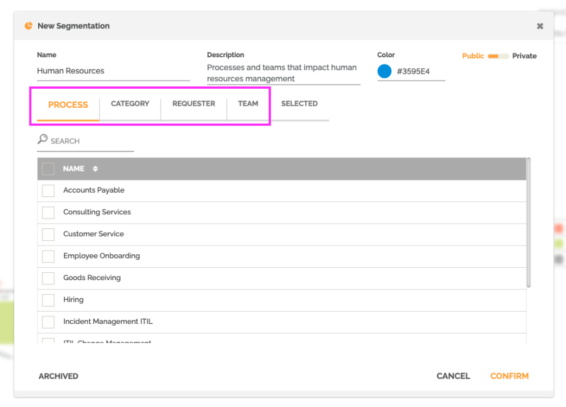Check the Accounts Payable checkbox
The height and width of the screenshot is (407, 566).
48,191
